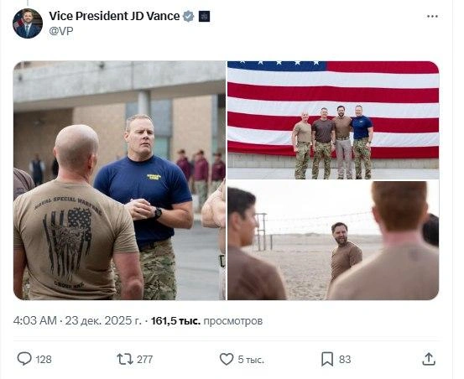
Task: Click the 83 bookmarks count
Action: [345, 360]
